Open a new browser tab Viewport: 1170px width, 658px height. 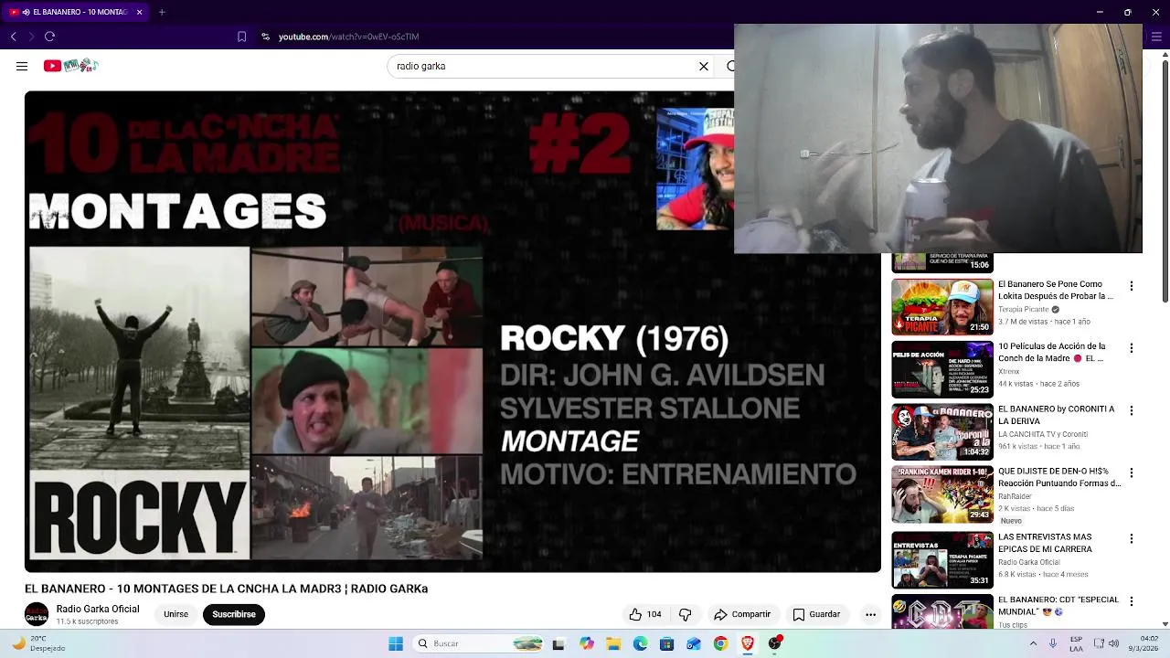coord(162,12)
